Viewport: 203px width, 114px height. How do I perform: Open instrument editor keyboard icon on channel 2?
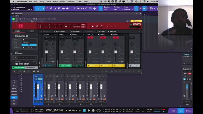(x=52, y=99)
